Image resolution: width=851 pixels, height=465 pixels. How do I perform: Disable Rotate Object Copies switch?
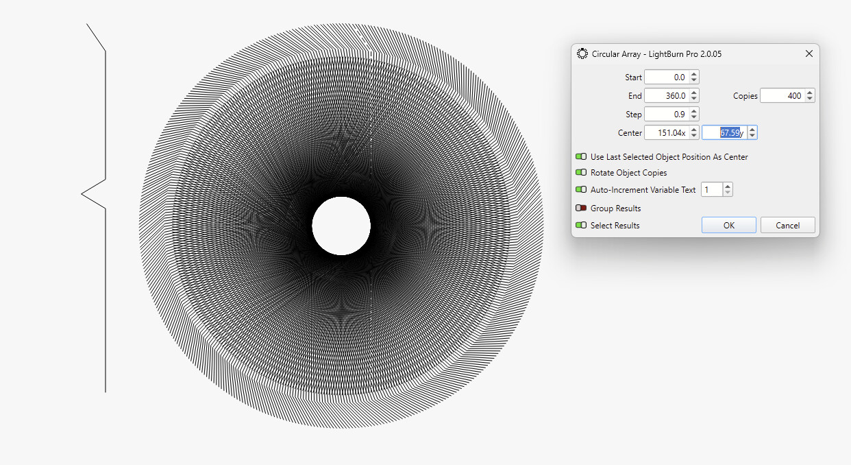coord(581,173)
